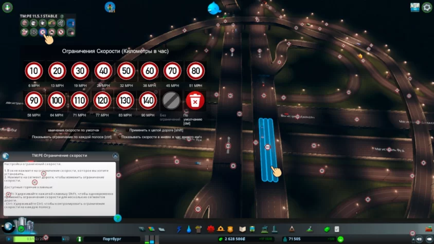Open the Roads build menu
Viewport: 434px width, 244px height.
point(142,229)
